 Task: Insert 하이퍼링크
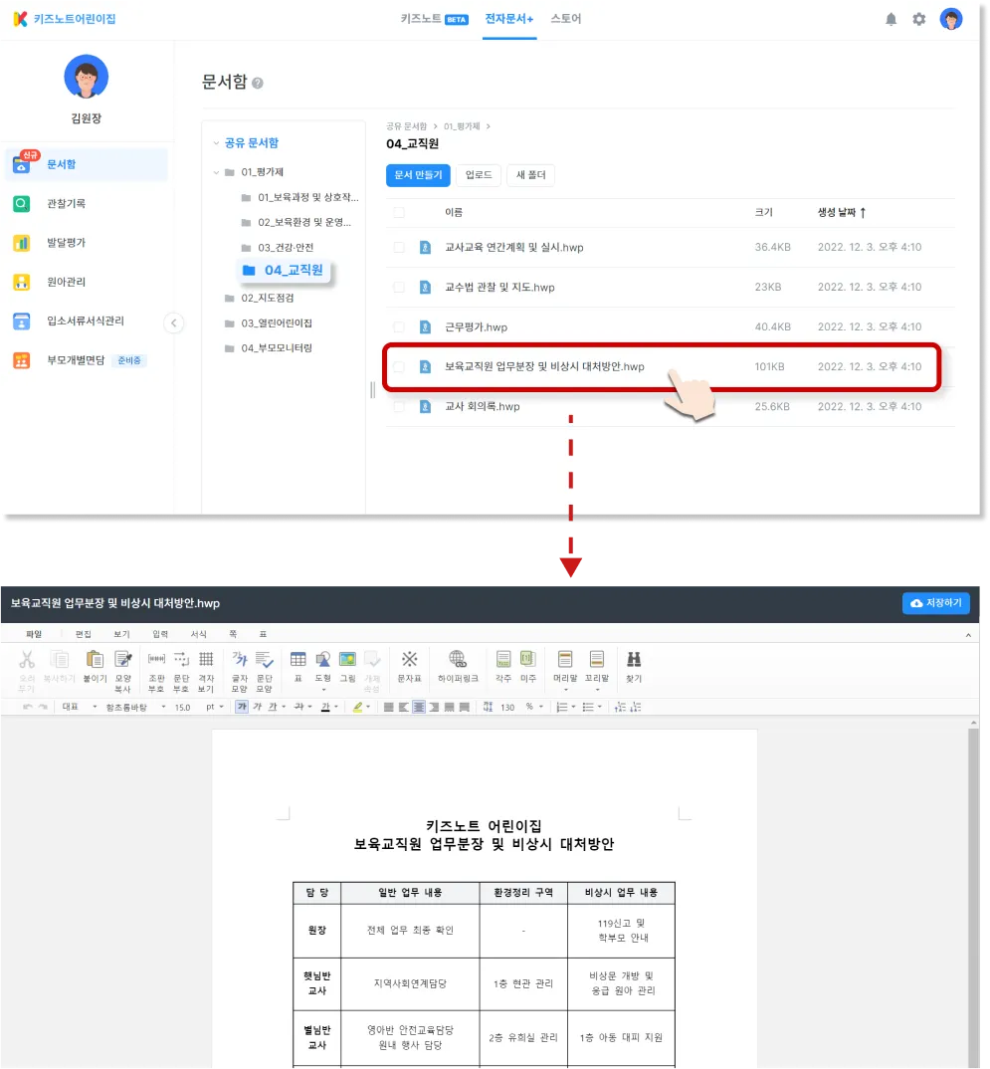pyautogui.click(x=458, y=666)
